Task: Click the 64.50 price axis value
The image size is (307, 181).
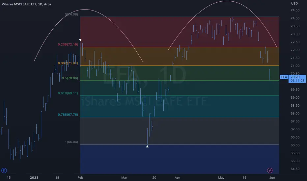Action: click(x=295, y=169)
